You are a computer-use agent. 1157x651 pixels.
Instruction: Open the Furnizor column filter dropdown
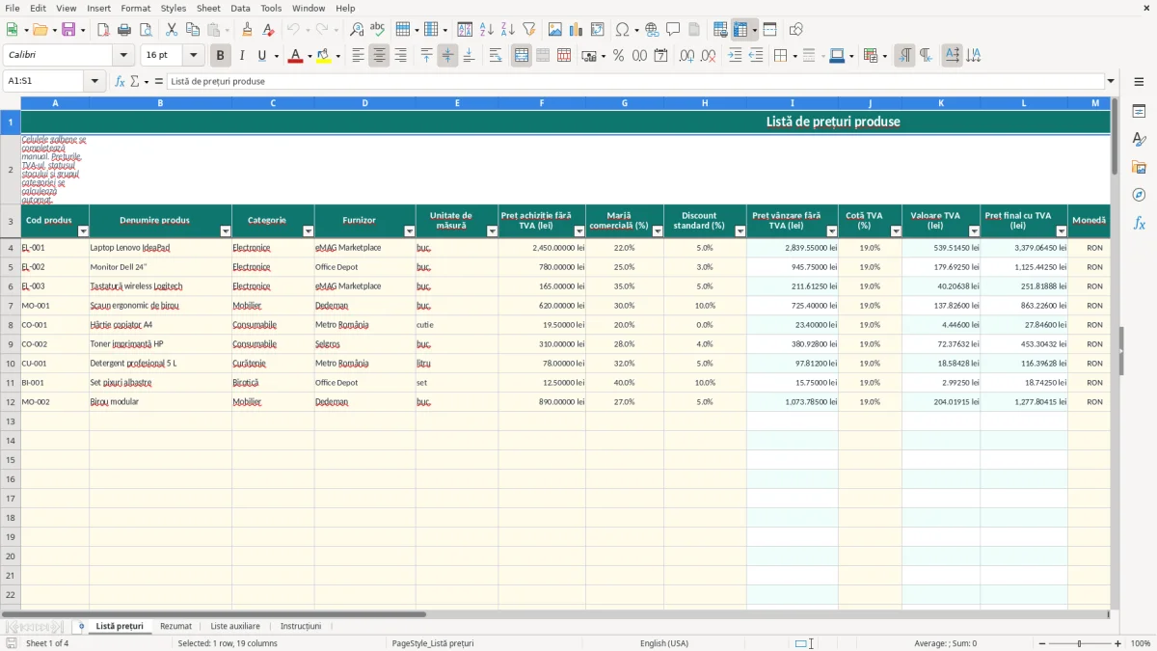pos(410,231)
